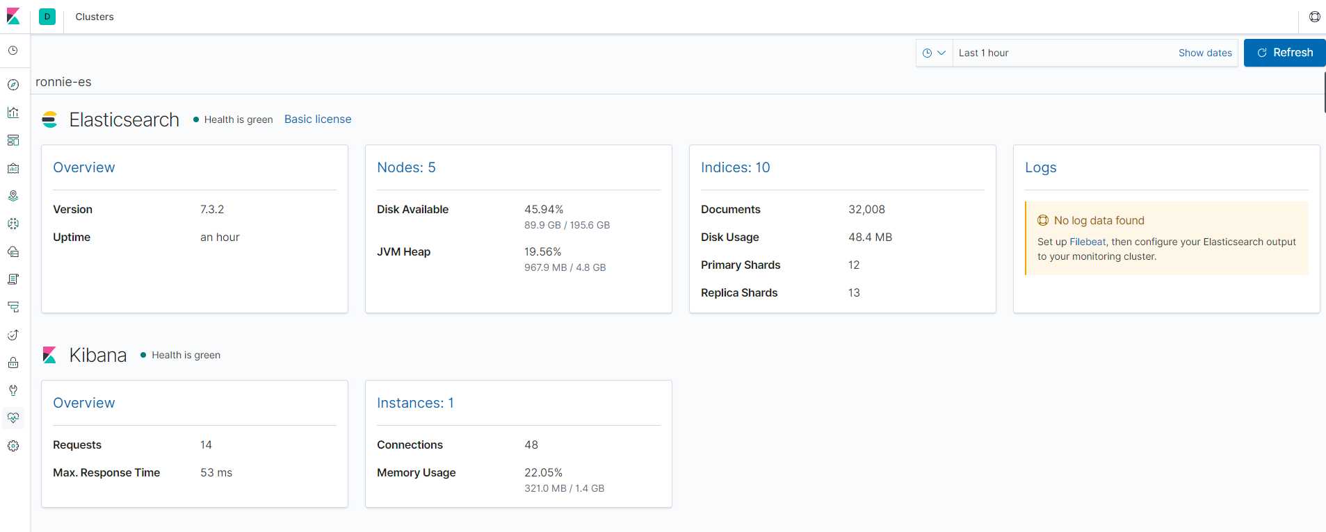Click the version value 7.3.2
The image size is (1326, 532).
tap(212, 209)
